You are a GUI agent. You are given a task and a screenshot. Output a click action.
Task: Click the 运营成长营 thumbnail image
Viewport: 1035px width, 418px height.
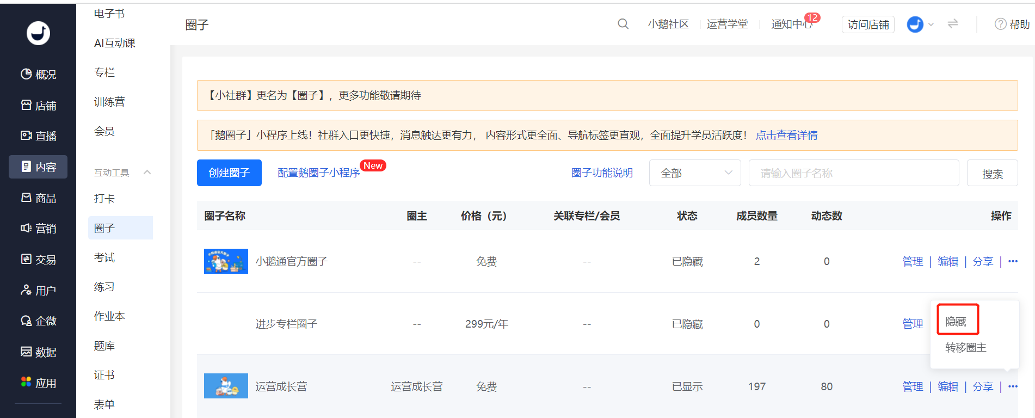[226, 386]
